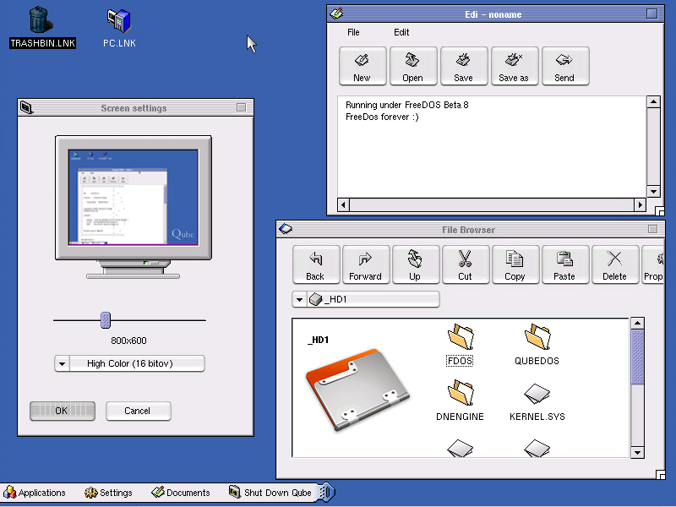This screenshot has width=676, height=507.
Task: Go up one folder with Up icon
Action: tap(415, 264)
